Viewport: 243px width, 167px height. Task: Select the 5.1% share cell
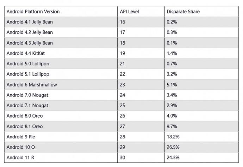coord(172,85)
